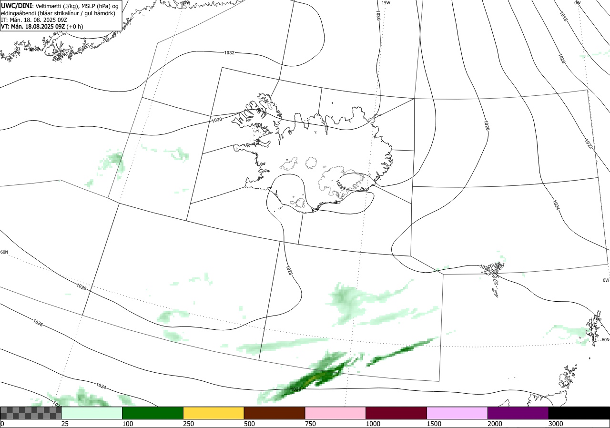Click the "VT: Mán. 18.08.2025 09Z" valid time
Image resolution: width=610 pixels, height=428 pixels.
[x=33, y=27]
